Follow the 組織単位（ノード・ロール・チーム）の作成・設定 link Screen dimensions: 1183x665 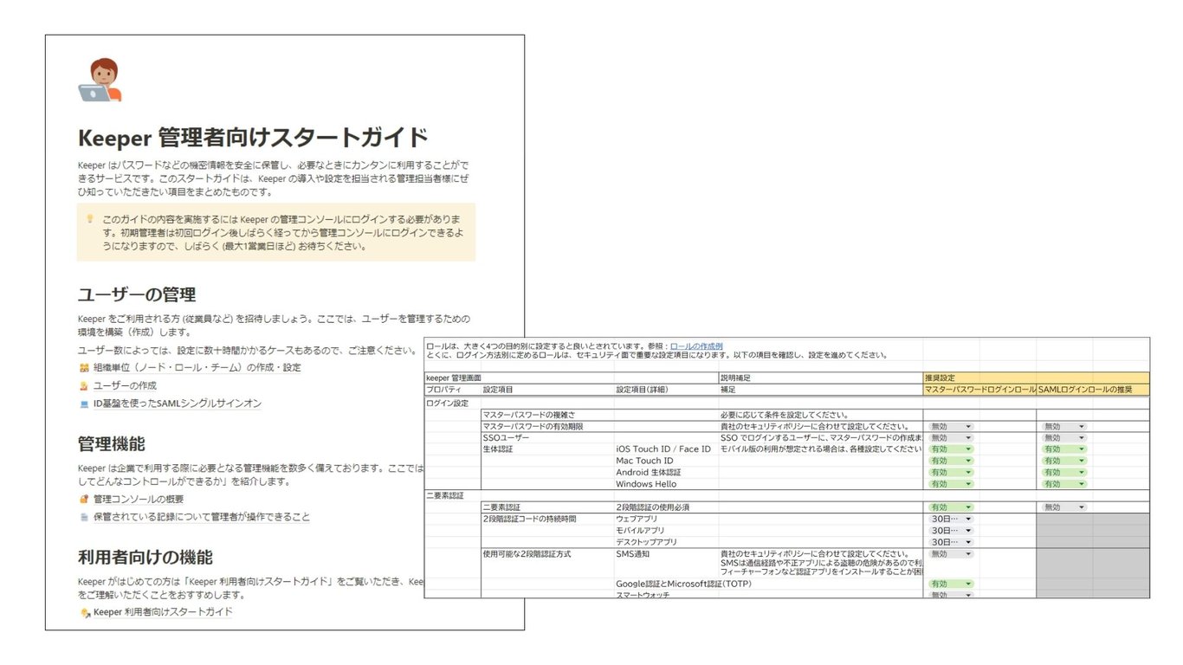[196, 367]
